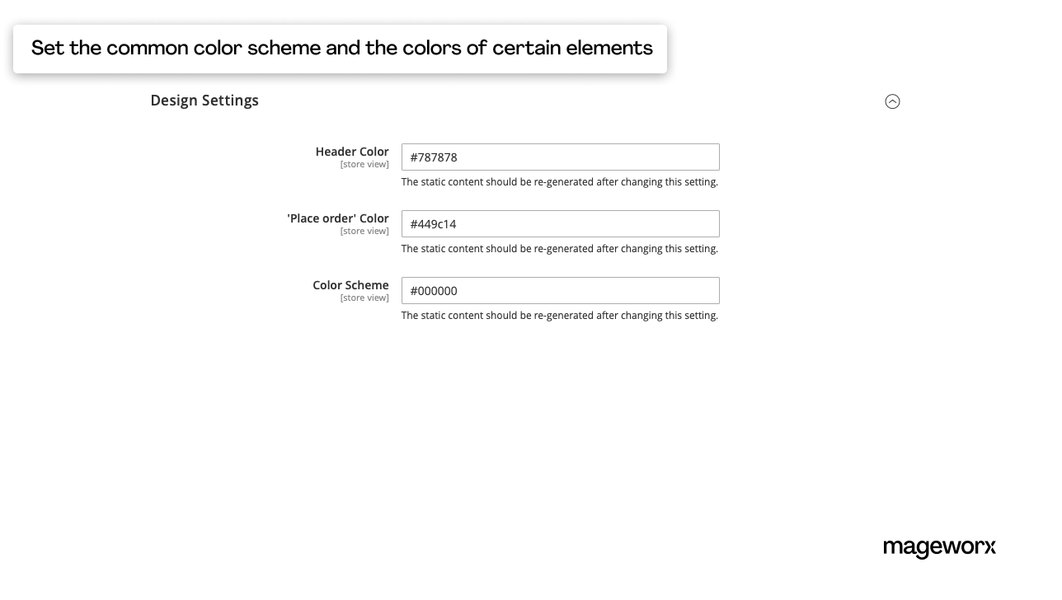Select the hex value #449c14 to edit
The image size is (1062, 600).
(432, 224)
